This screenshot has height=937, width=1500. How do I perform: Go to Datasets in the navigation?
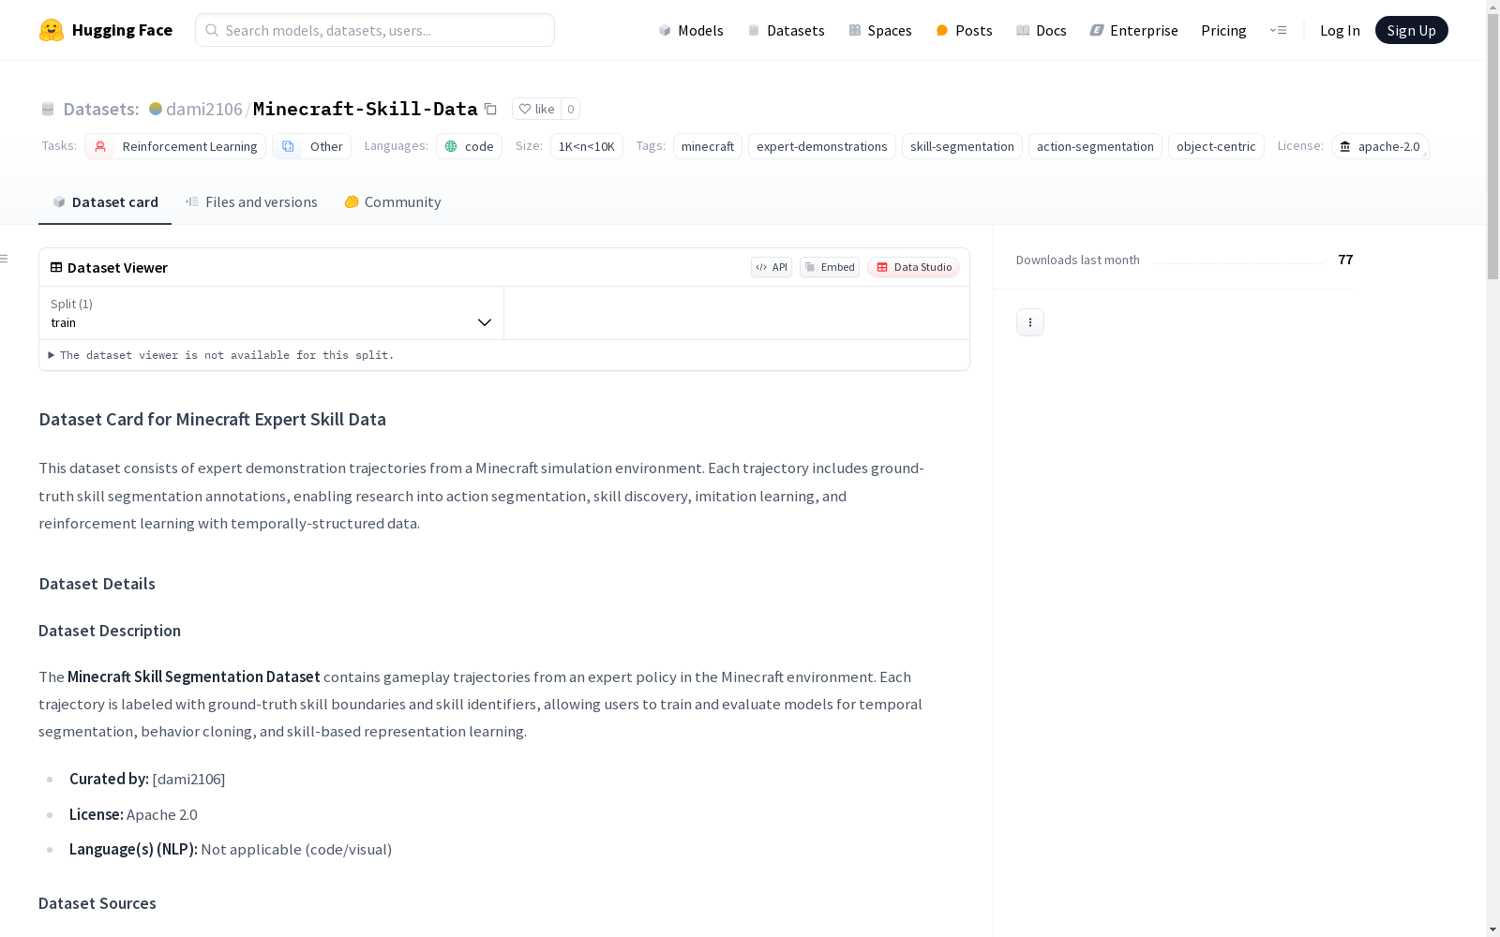tap(786, 30)
